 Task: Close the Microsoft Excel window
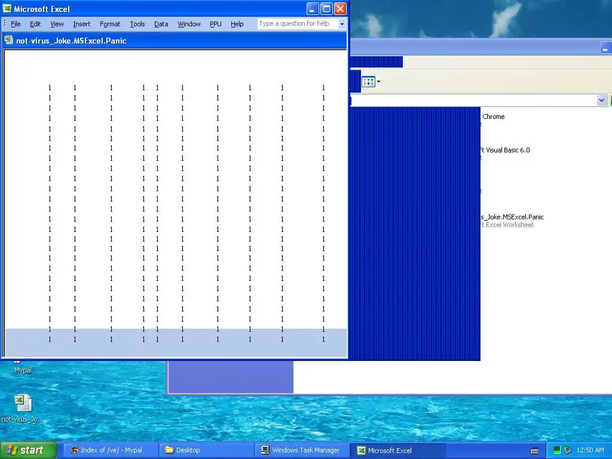340,8
